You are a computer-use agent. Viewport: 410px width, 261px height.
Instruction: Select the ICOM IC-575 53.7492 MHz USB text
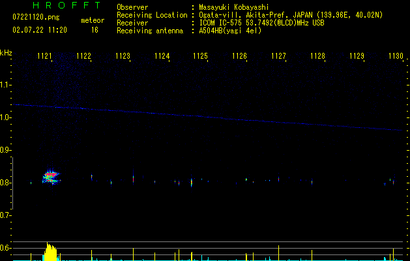tap(262, 23)
